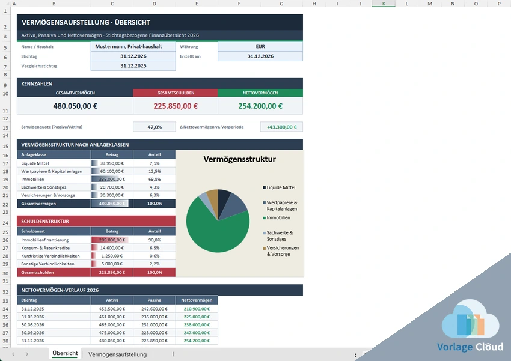The width and height of the screenshot is (511, 361).
Task: Click the NETTOVERMÖGEN-VERLAUF 2026 section header
Action: click(160, 290)
